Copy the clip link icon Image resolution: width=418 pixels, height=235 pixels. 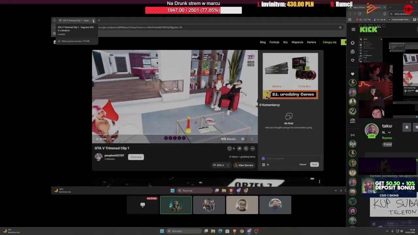point(246,149)
